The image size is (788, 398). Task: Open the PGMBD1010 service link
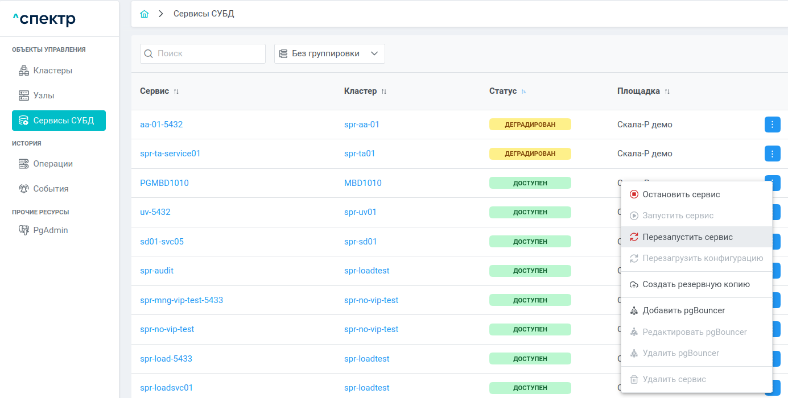pos(164,183)
